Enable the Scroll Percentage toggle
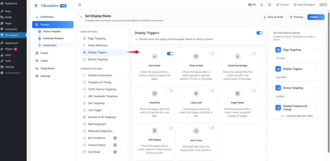The height and width of the screenshot is (161, 330). tap(253, 53)
